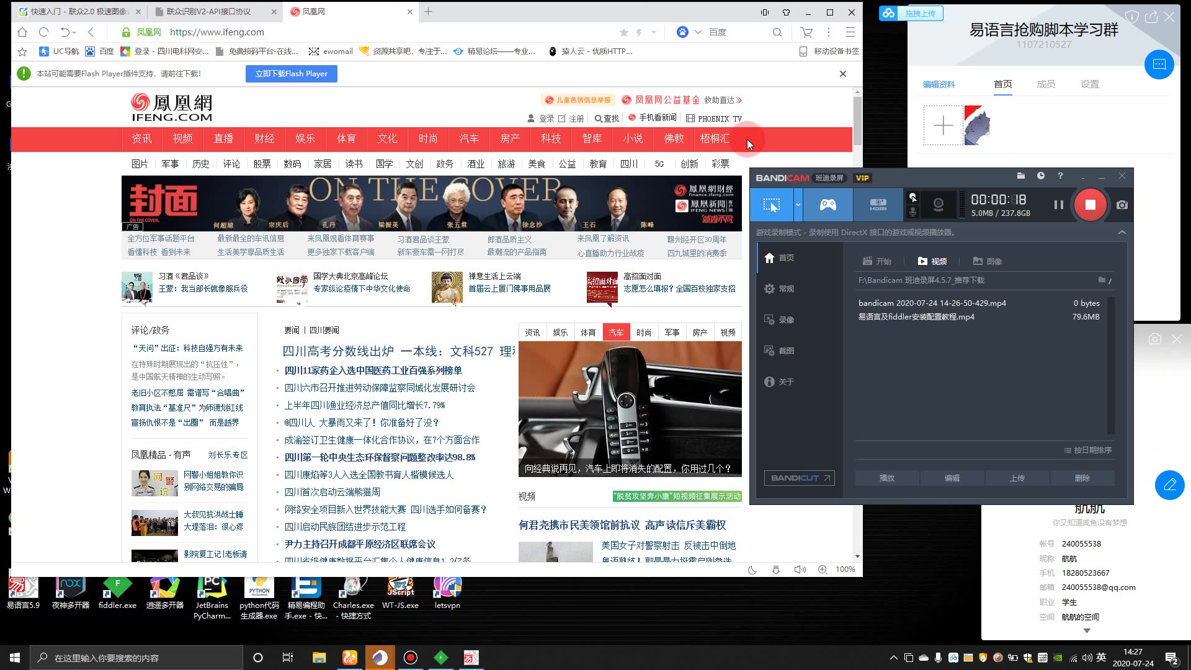Viewport: 1191px width, 670px height.
Task: Open the browser undo close dropdown arrow
Action: pos(74,32)
